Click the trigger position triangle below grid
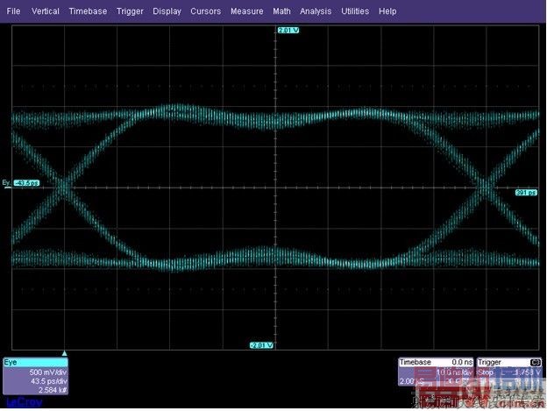Viewport: 547px width, 411px height. click(x=65, y=353)
